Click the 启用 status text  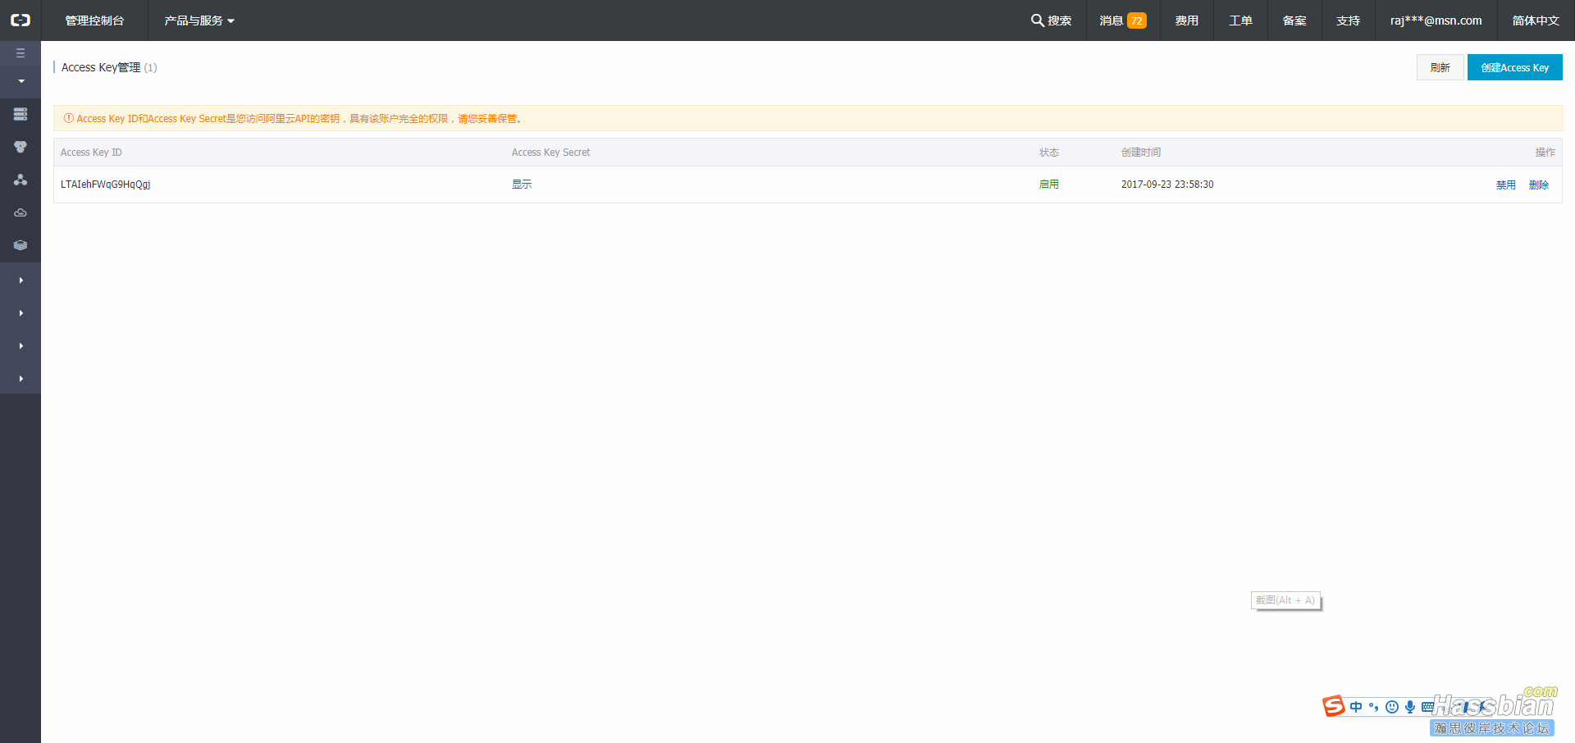1048,185
